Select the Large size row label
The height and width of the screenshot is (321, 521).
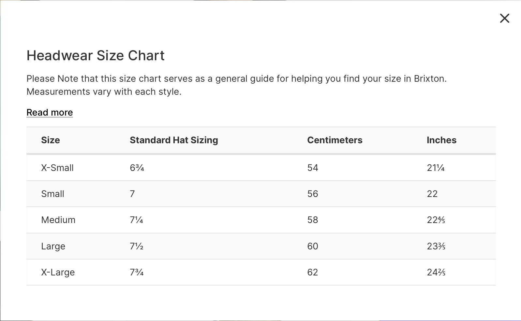53,246
